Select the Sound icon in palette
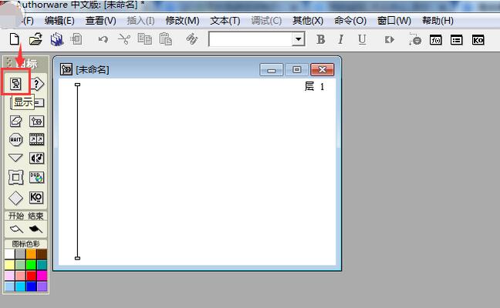The image size is (500, 308). click(37, 158)
